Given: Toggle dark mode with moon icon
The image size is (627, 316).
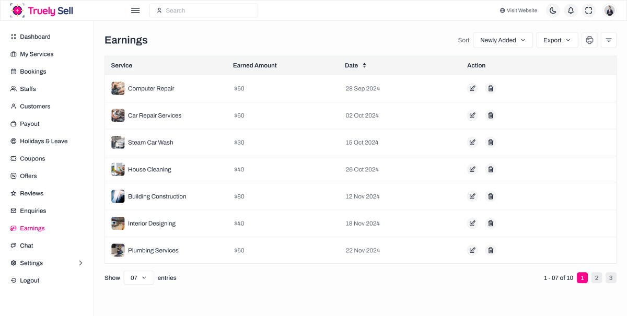Looking at the screenshot, I should point(553,10).
